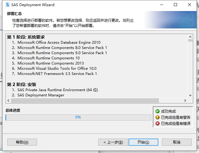
Task: Click the '已完成但是有警告' legend text
Action: 176,117
